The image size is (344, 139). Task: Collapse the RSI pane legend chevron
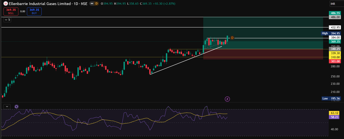(x=7, y=106)
